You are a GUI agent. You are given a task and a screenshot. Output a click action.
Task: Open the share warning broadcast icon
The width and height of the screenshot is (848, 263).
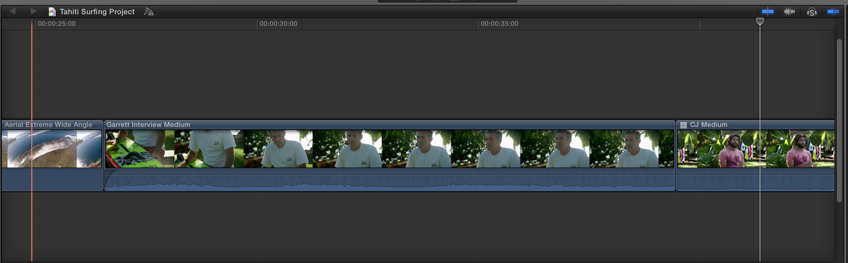(x=149, y=12)
